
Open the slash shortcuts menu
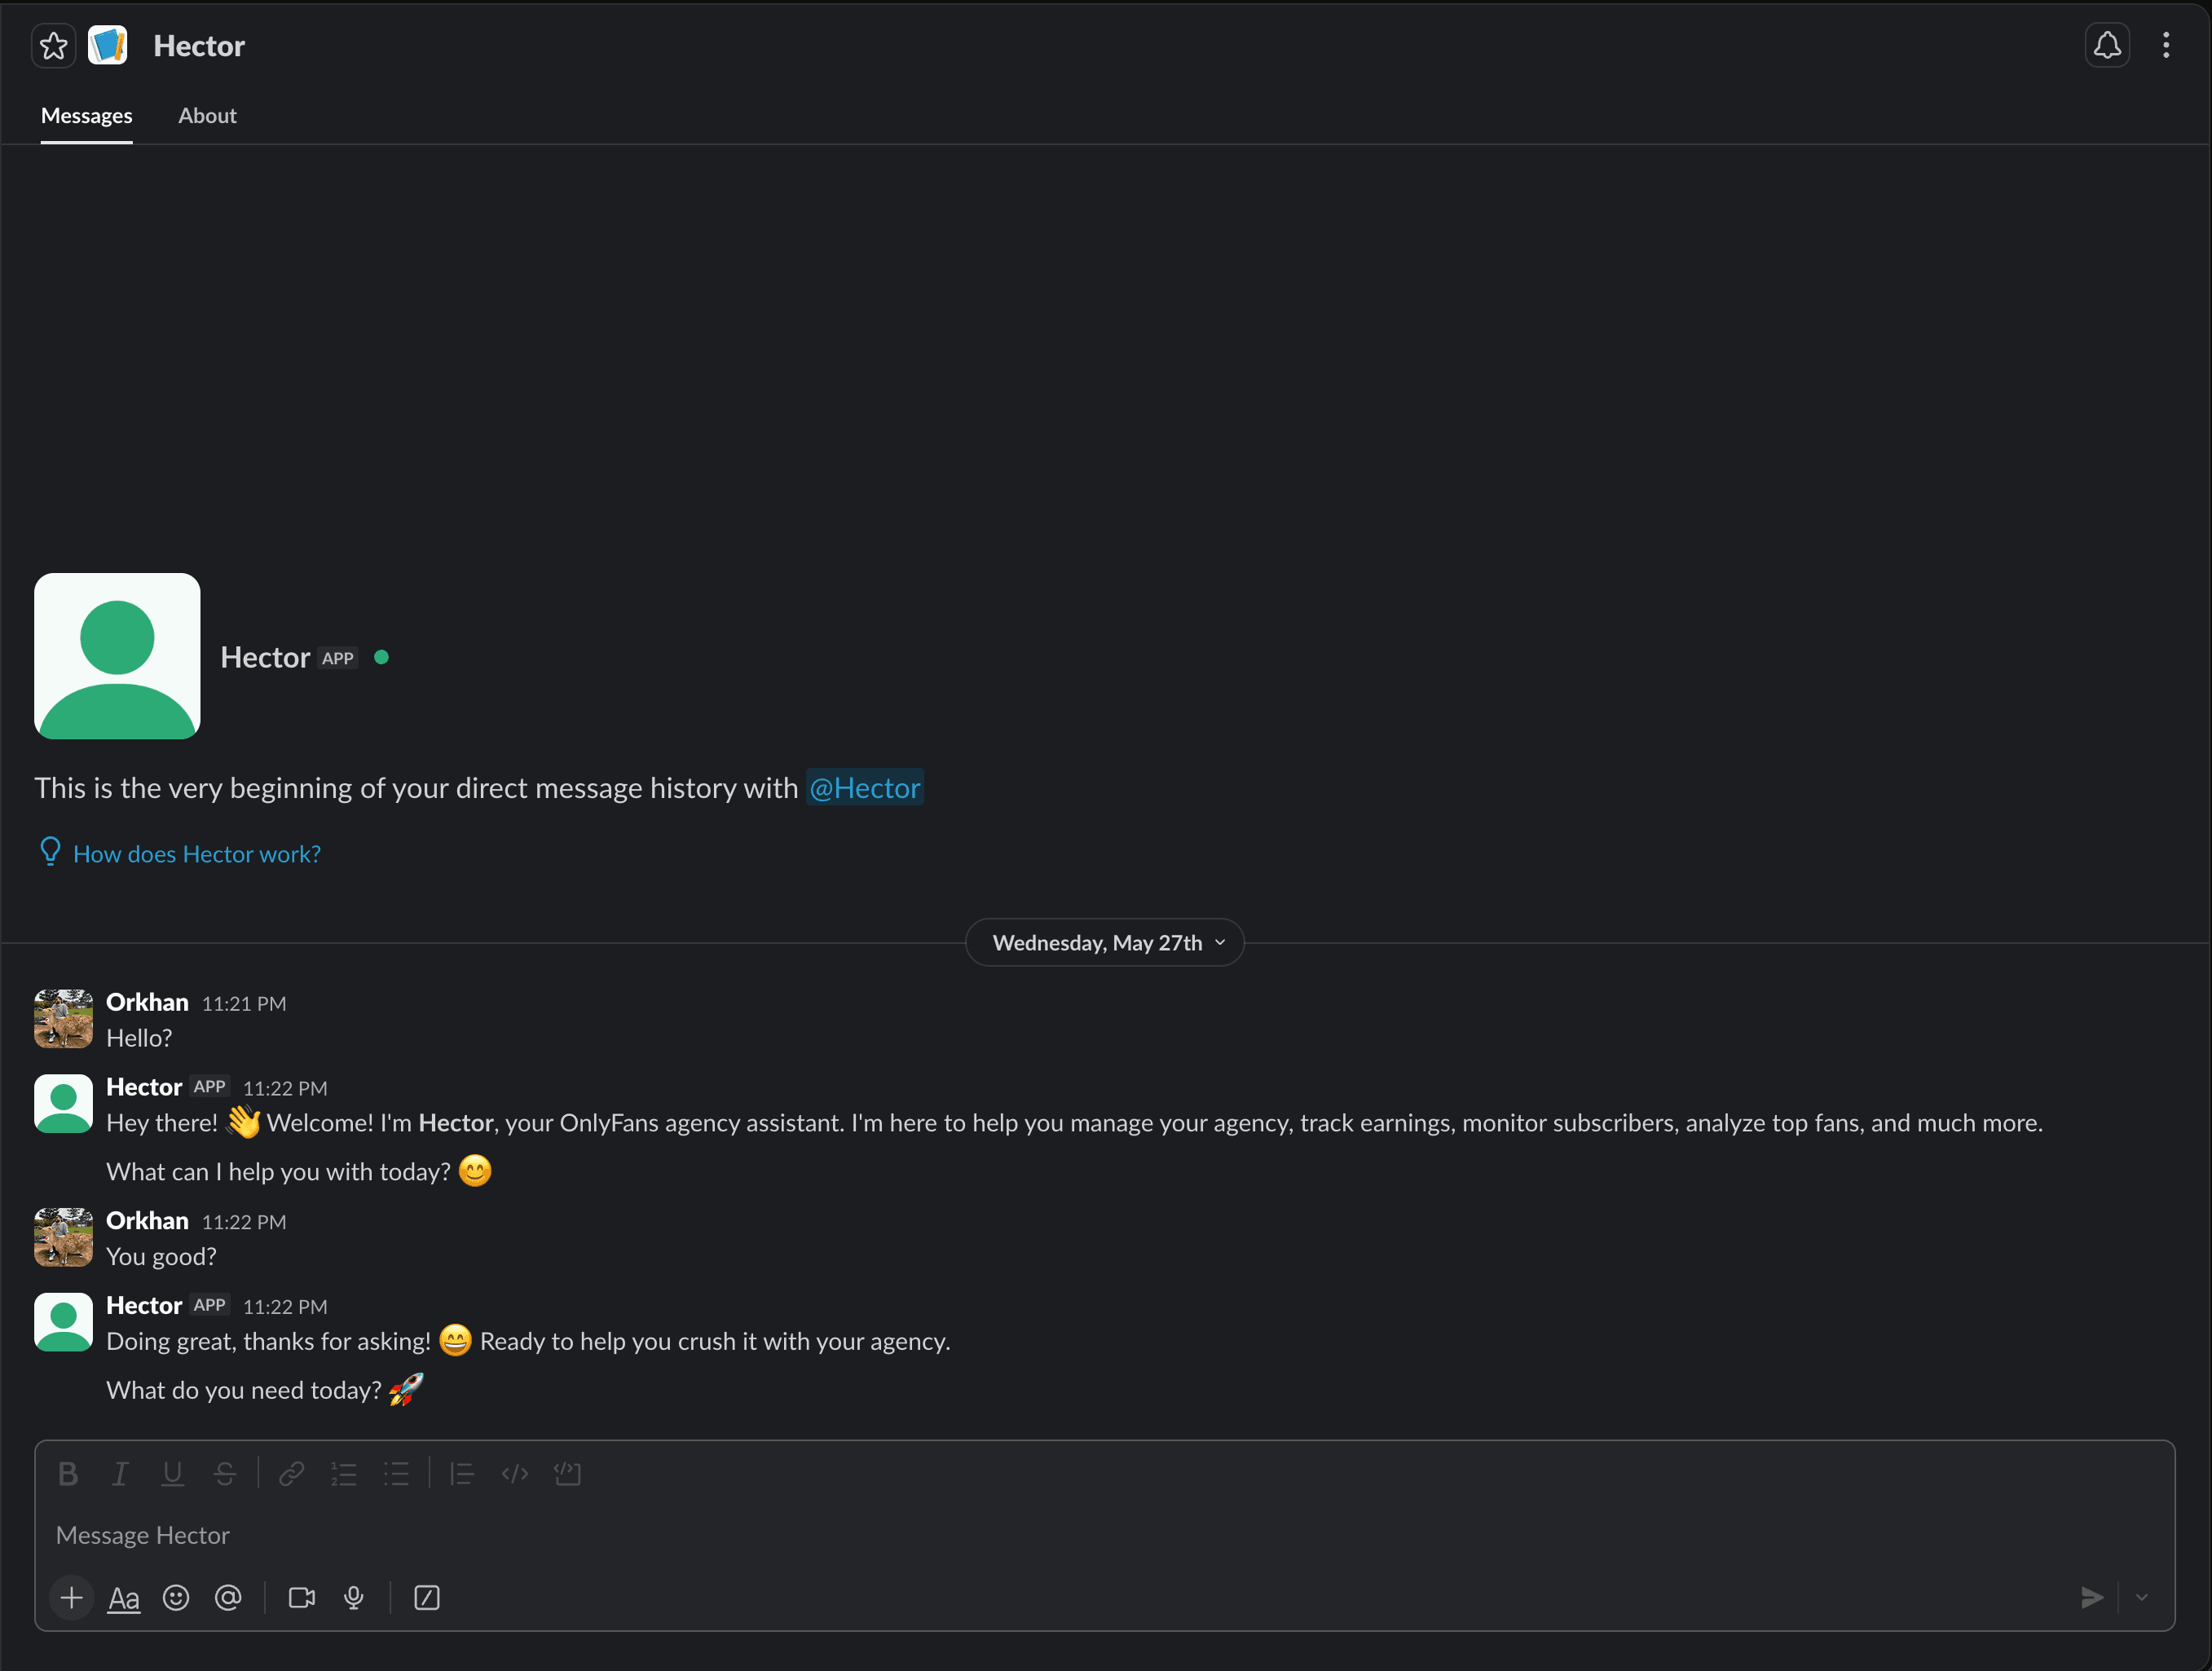pyautogui.click(x=427, y=1598)
